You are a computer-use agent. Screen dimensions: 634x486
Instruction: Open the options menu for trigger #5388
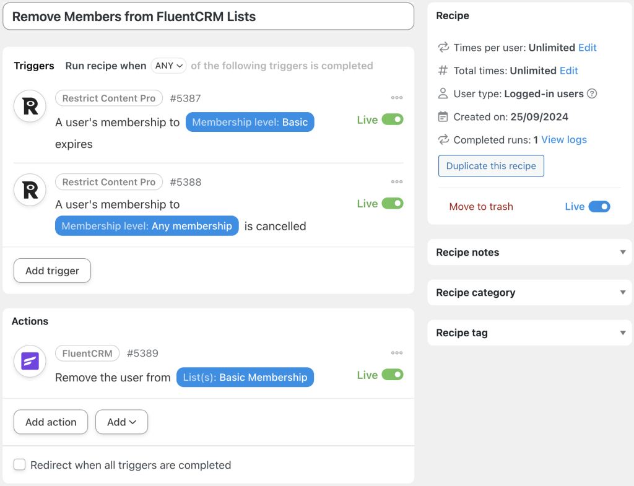pyautogui.click(x=397, y=181)
